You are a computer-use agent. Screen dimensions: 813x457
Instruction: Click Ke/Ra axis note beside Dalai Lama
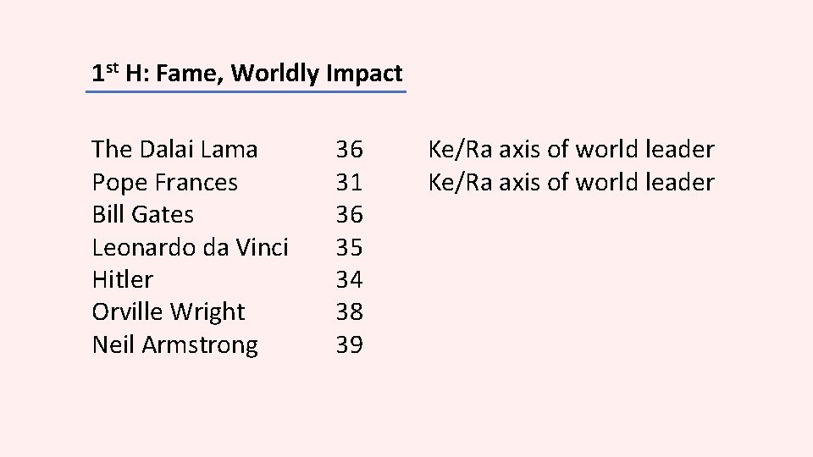click(572, 149)
